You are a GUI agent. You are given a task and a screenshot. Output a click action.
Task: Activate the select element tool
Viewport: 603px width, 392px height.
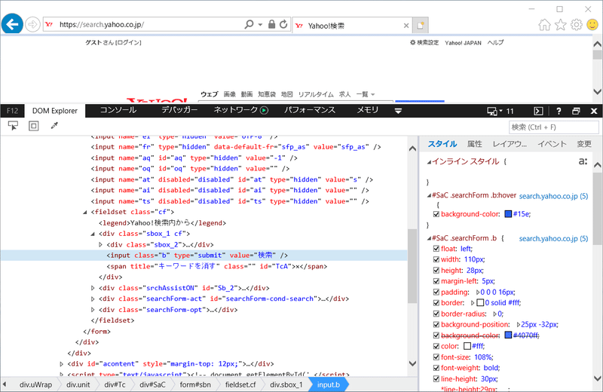tap(13, 126)
